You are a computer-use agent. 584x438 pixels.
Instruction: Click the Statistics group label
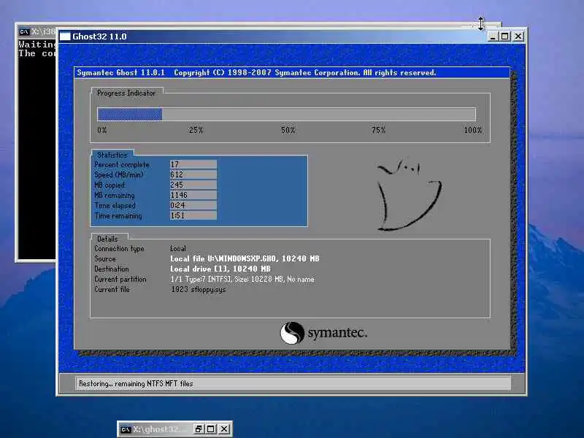(x=112, y=155)
